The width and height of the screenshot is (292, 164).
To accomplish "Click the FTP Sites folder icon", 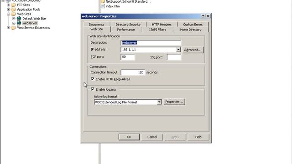I will point(13,5).
